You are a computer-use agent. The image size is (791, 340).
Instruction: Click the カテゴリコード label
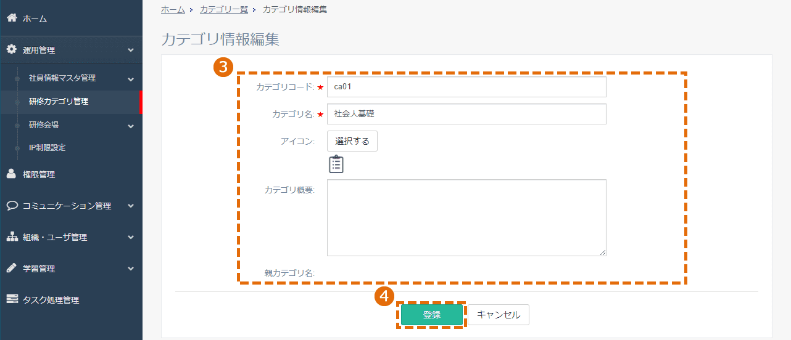pos(286,87)
